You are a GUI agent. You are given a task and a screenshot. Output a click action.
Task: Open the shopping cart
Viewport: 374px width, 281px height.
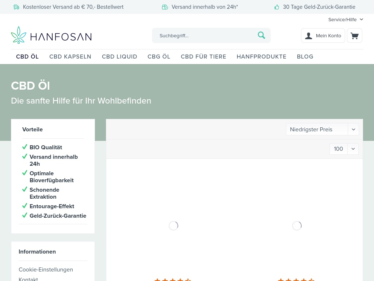click(x=354, y=35)
